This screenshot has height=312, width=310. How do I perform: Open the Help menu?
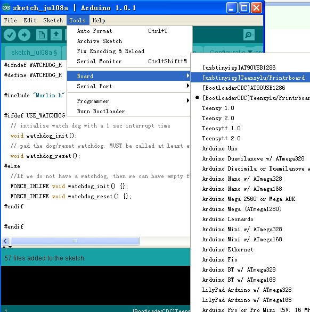(x=99, y=20)
